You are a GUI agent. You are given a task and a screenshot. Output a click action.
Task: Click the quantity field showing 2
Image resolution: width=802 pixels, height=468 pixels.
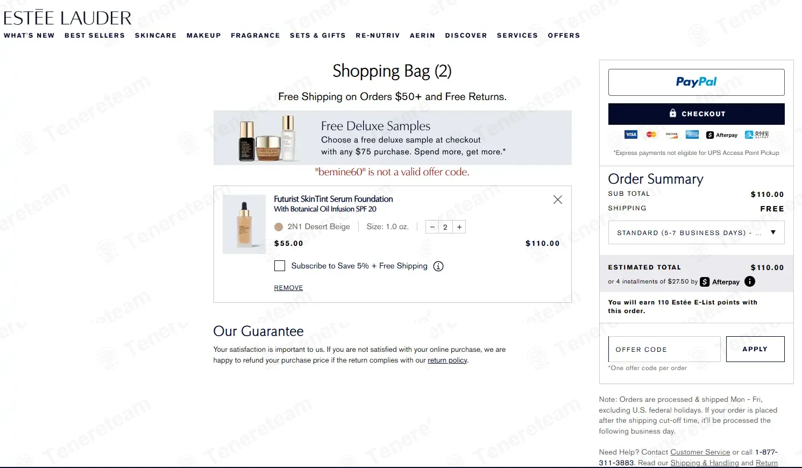(x=445, y=227)
